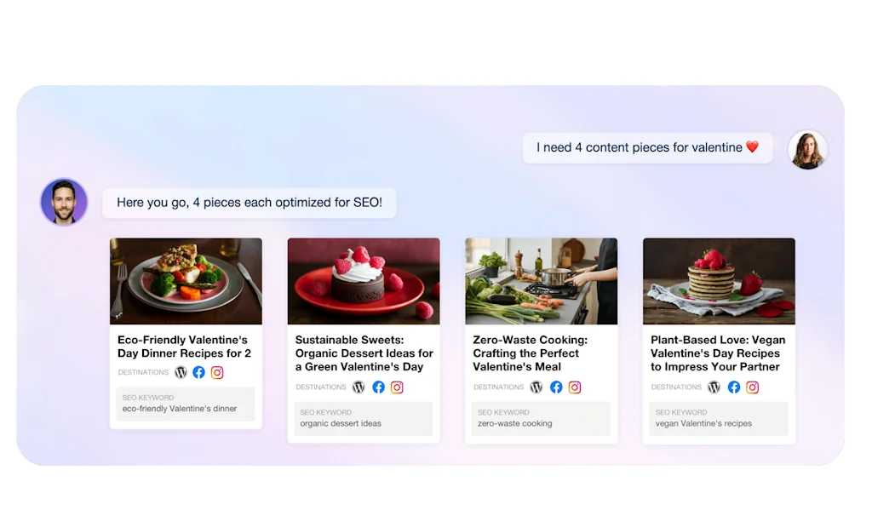Select the Instagram icon on the Plant-Based Love card
The image size is (872, 522).
(x=752, y=387)
